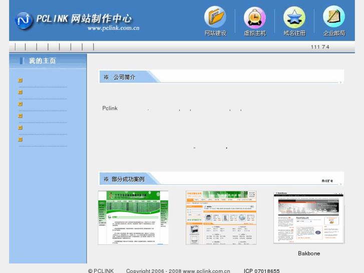Open the orange product website case thumbnail
This screenshot has width=364, height=273.
(x=221, y=218)
